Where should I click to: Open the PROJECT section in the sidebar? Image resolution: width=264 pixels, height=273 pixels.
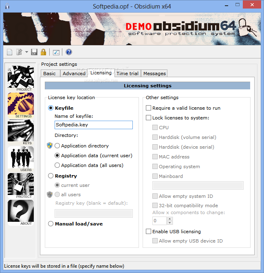point(21,78)
